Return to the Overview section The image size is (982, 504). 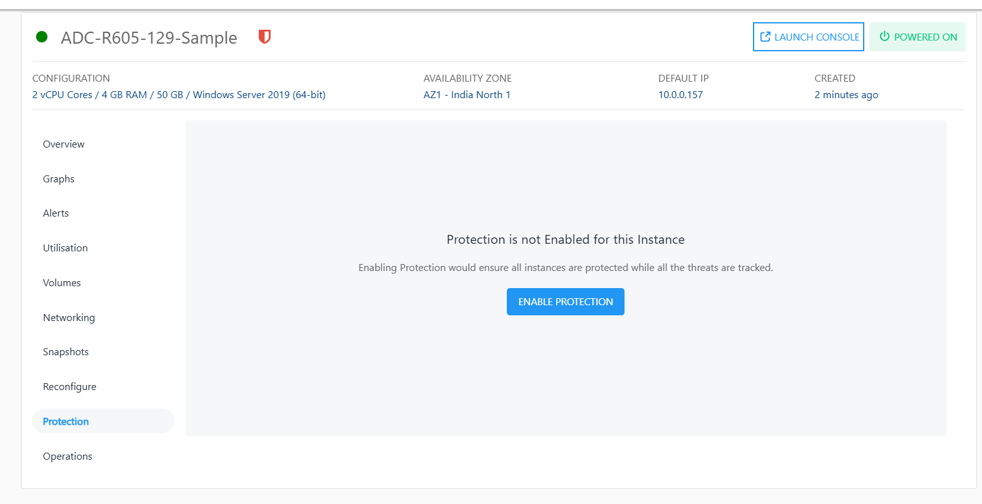click(x=63, y=144)
